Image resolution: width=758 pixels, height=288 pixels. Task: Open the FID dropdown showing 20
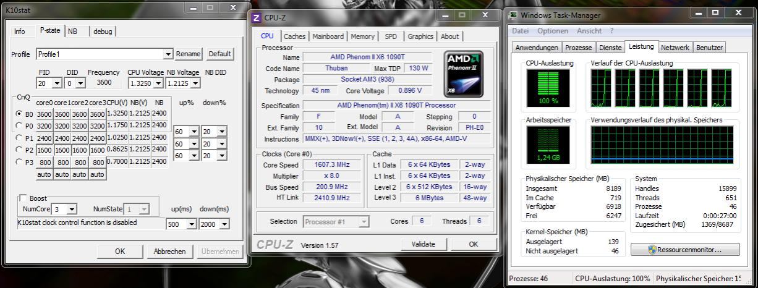coord(57,83)
